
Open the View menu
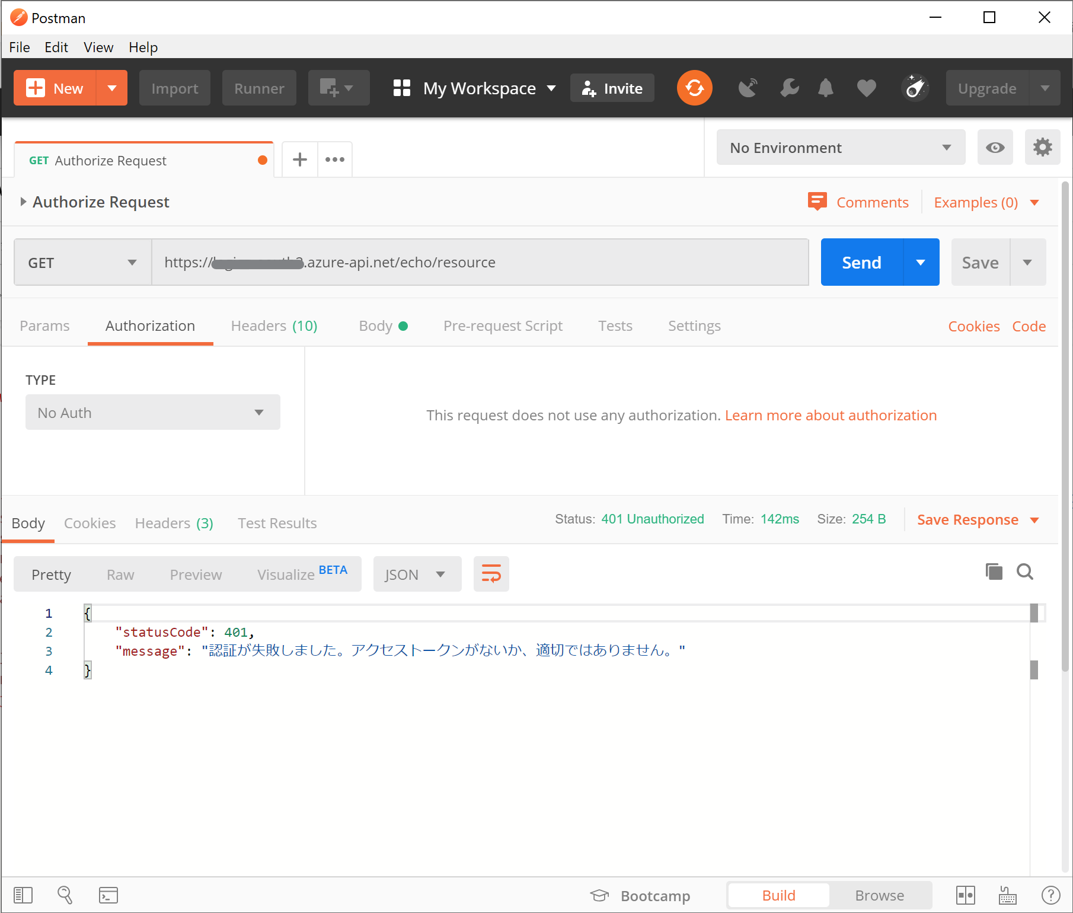pos(98,47)
